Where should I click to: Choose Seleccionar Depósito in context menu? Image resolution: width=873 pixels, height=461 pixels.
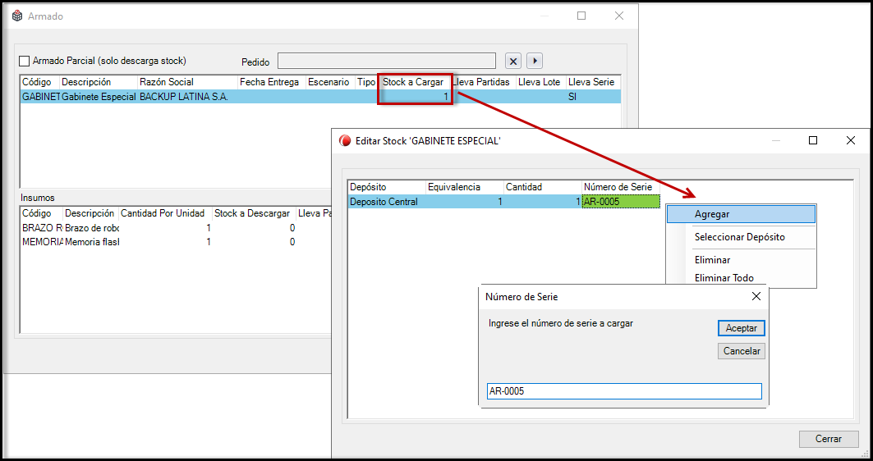coord(741,237)
